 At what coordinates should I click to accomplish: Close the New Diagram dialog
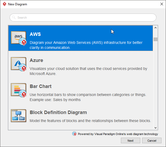161,4
